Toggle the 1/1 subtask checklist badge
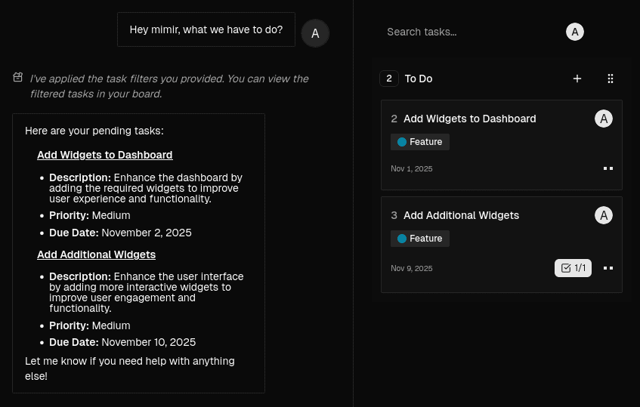 [573, 268]
